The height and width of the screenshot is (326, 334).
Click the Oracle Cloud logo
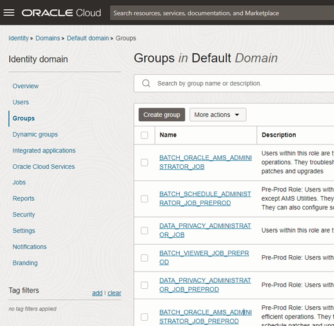61,13
